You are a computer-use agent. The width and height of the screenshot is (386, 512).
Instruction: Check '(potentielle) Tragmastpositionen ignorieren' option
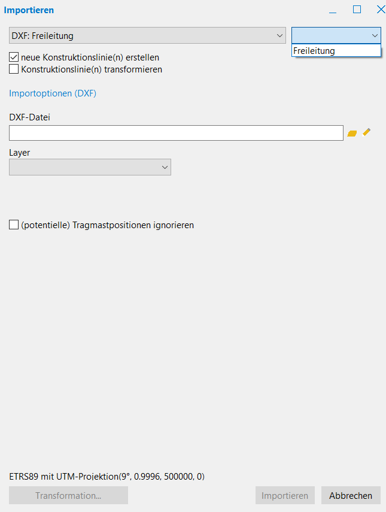[14, 225]
